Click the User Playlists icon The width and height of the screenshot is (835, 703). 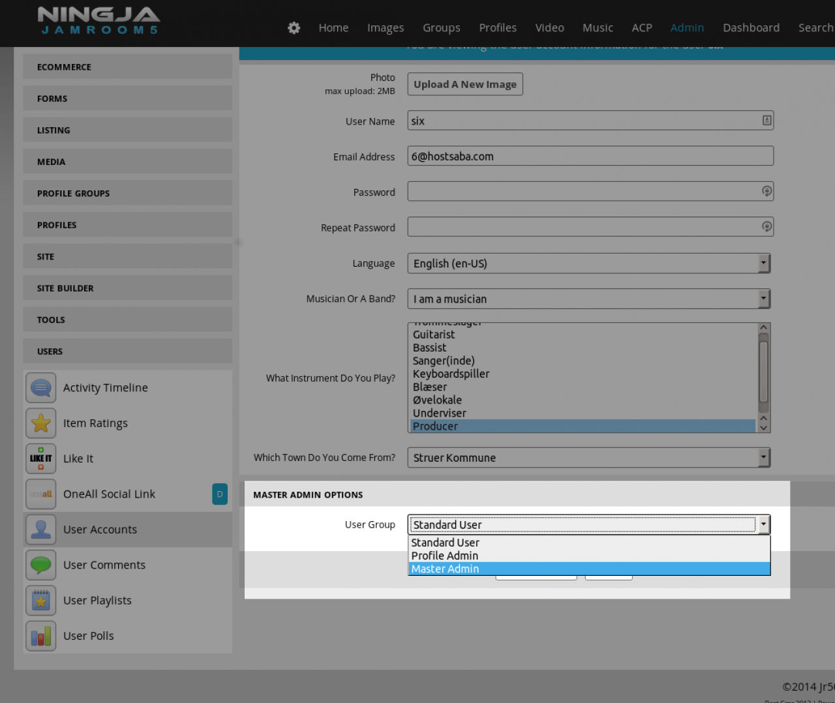pyautogui.click(x=40, y=601)
